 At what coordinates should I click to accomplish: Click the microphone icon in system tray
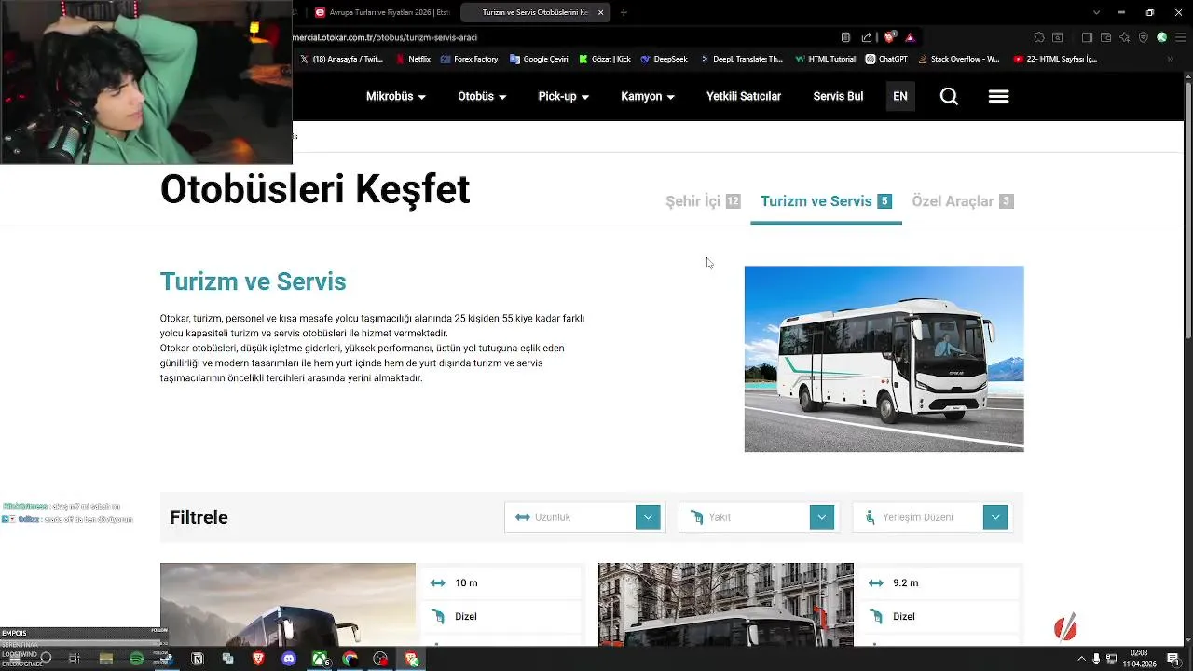(x=1096, y=659)
